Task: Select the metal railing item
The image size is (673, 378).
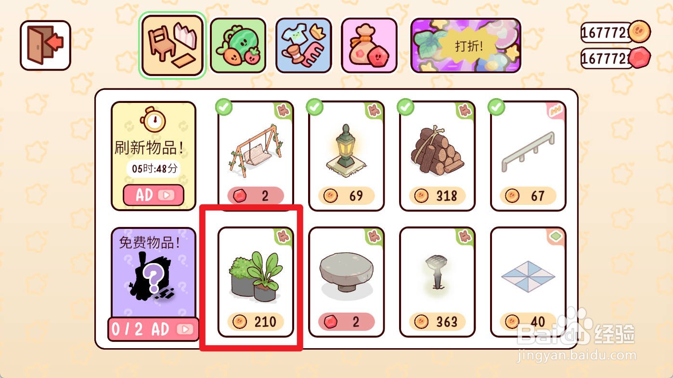Action: (528, 156)
